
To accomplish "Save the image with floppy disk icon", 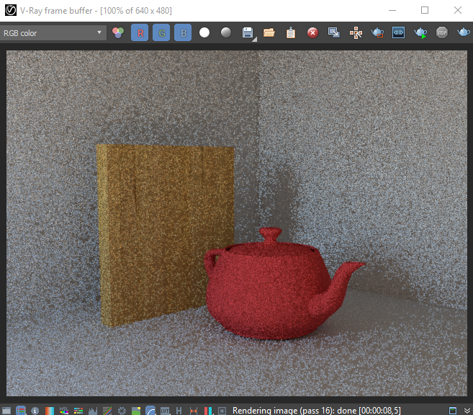I will pyautogui.click(x=248, y=32).
